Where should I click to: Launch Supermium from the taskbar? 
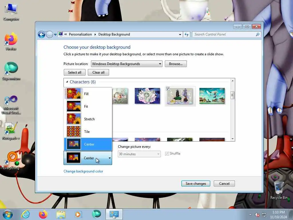point(96,214)
